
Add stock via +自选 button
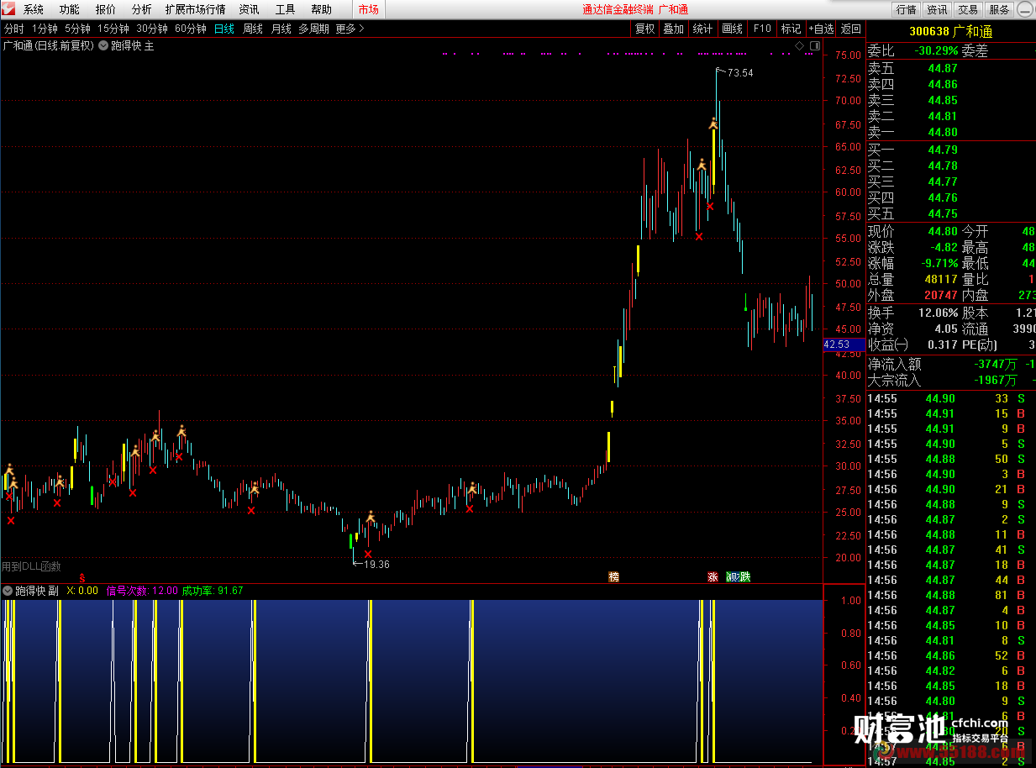[821, 29]
